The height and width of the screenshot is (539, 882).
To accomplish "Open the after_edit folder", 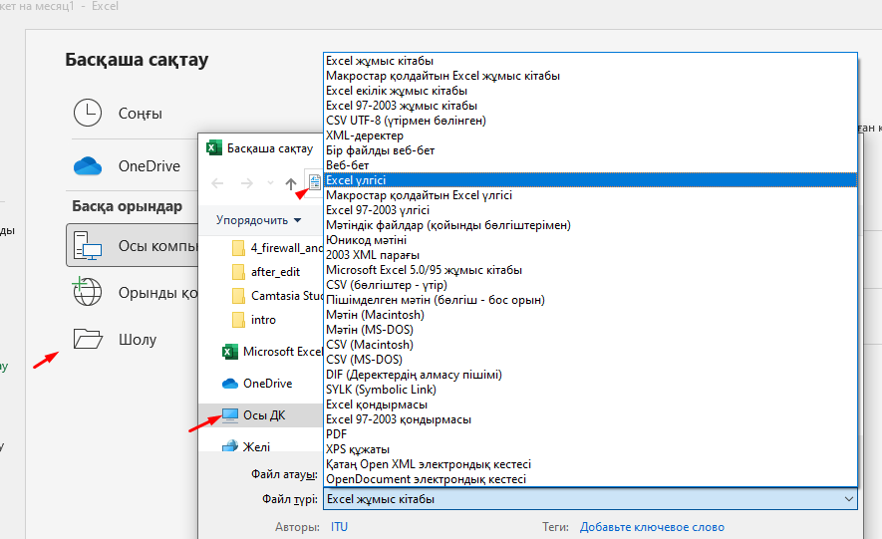I will click(x=275, y=272).
